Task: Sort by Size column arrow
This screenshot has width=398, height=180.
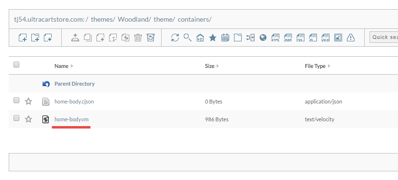Action: coord(218,66)
